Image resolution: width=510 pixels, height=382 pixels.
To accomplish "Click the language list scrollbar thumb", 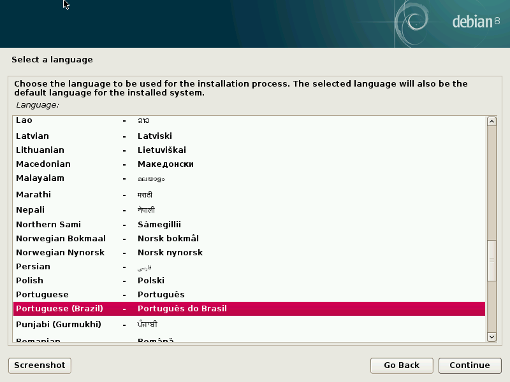I will pos(491,261).
